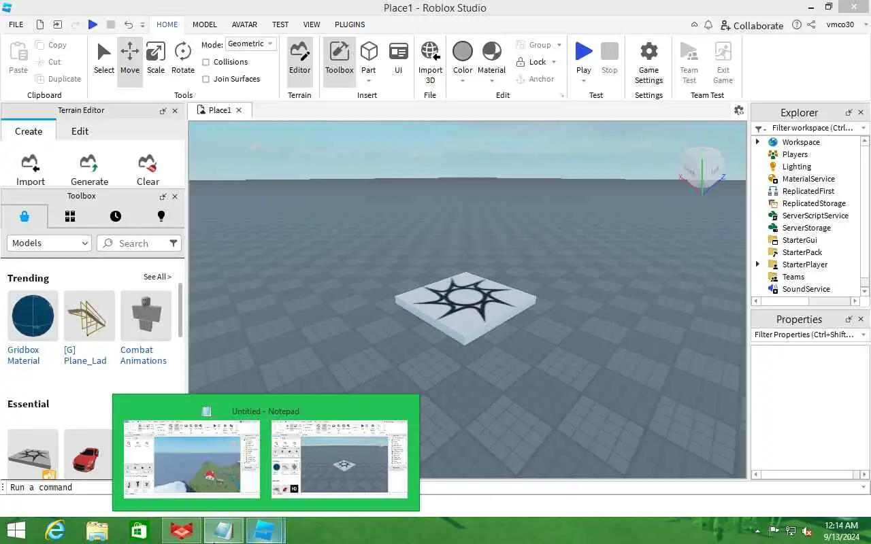Click the Filter workspace input field

point(812,128)
